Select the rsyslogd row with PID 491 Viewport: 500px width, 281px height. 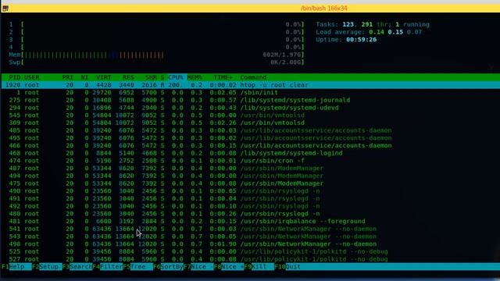pyautogui.click(x=250, y=198)
